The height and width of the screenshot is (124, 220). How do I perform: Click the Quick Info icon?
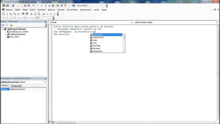tap(11, 14)
